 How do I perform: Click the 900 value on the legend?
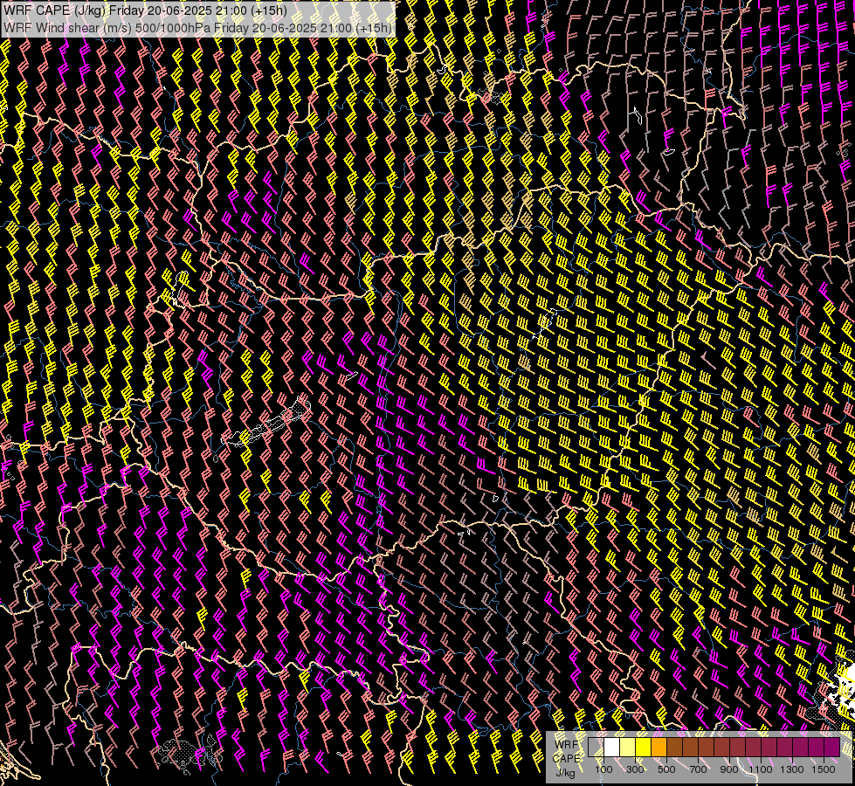[x=729, y=769]
